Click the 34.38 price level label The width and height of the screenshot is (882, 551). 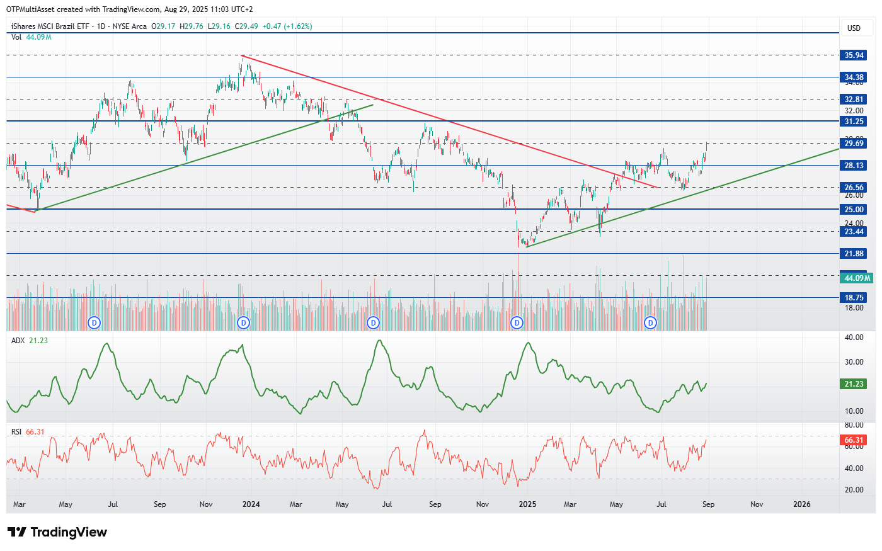tap(854, 77)
